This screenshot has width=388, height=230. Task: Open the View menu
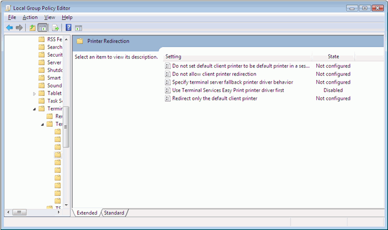coord(49,17)
